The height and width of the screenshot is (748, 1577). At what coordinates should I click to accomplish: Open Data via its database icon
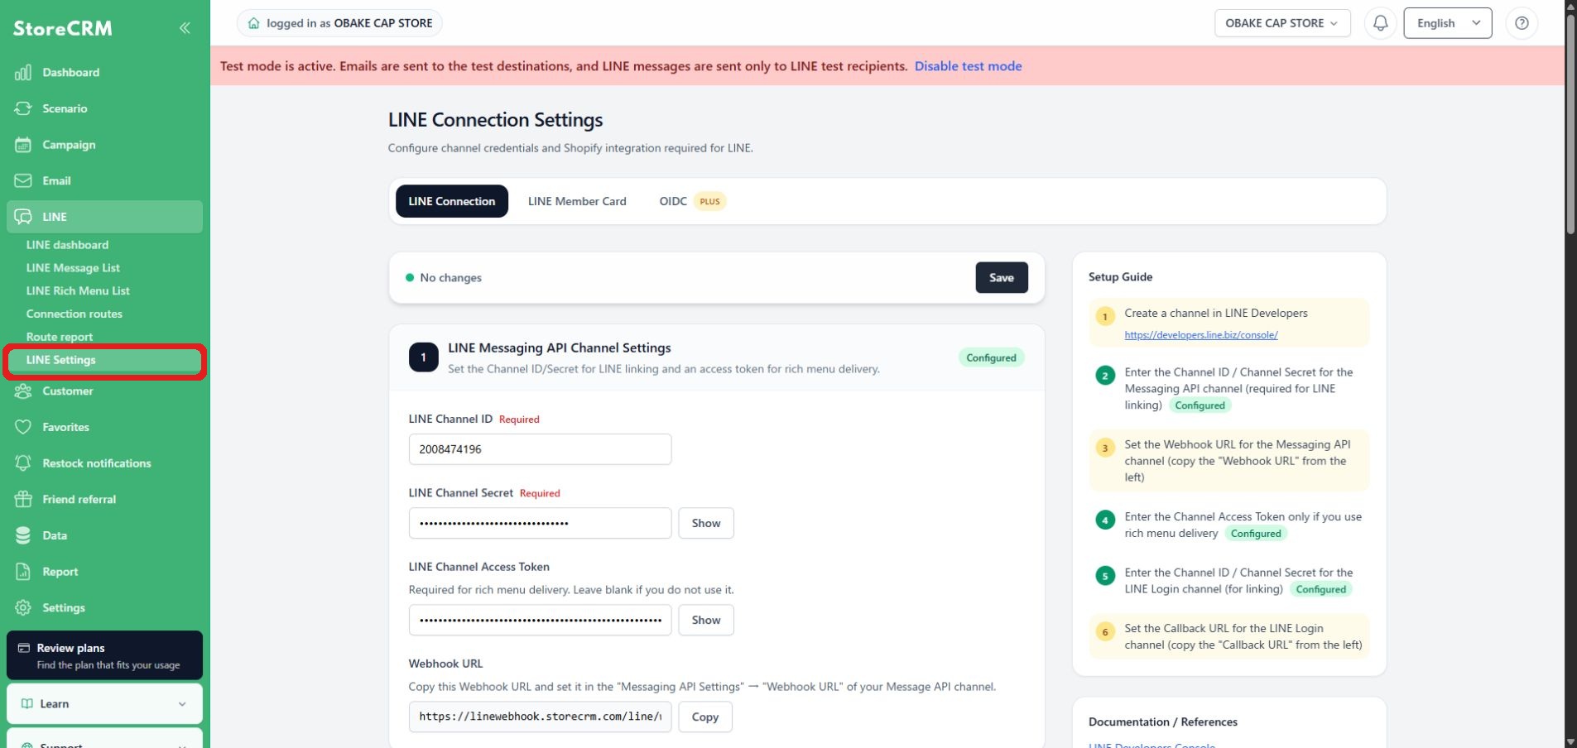pyautogui.click(x=23, y=535)
